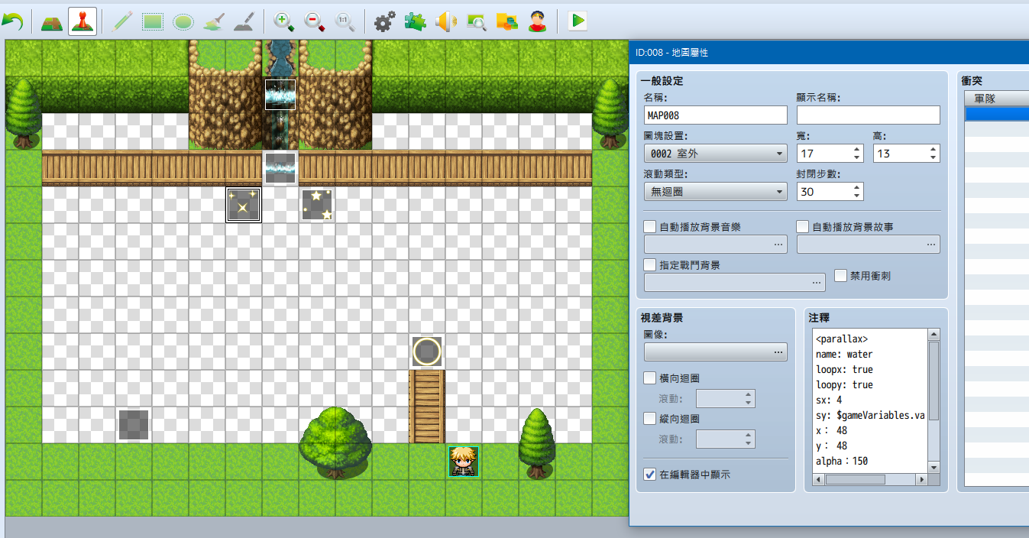The height and width of the screenshot is (538, 1029).
Task: Click the 軍隊 column header
Action: click(x=996, y=98)
